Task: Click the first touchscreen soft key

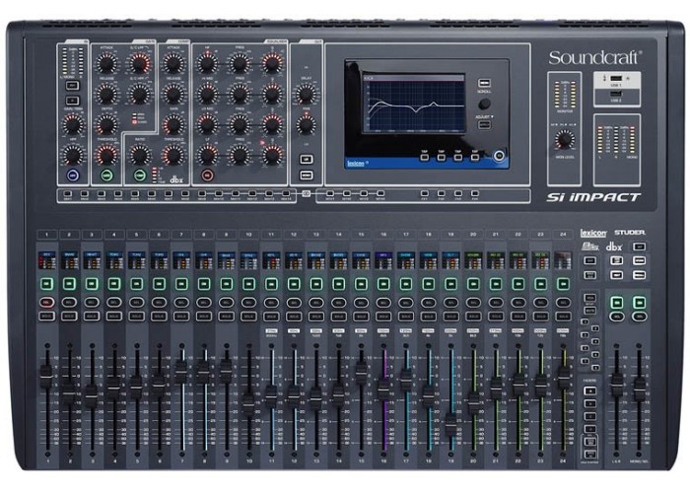Action: (424, 155)
